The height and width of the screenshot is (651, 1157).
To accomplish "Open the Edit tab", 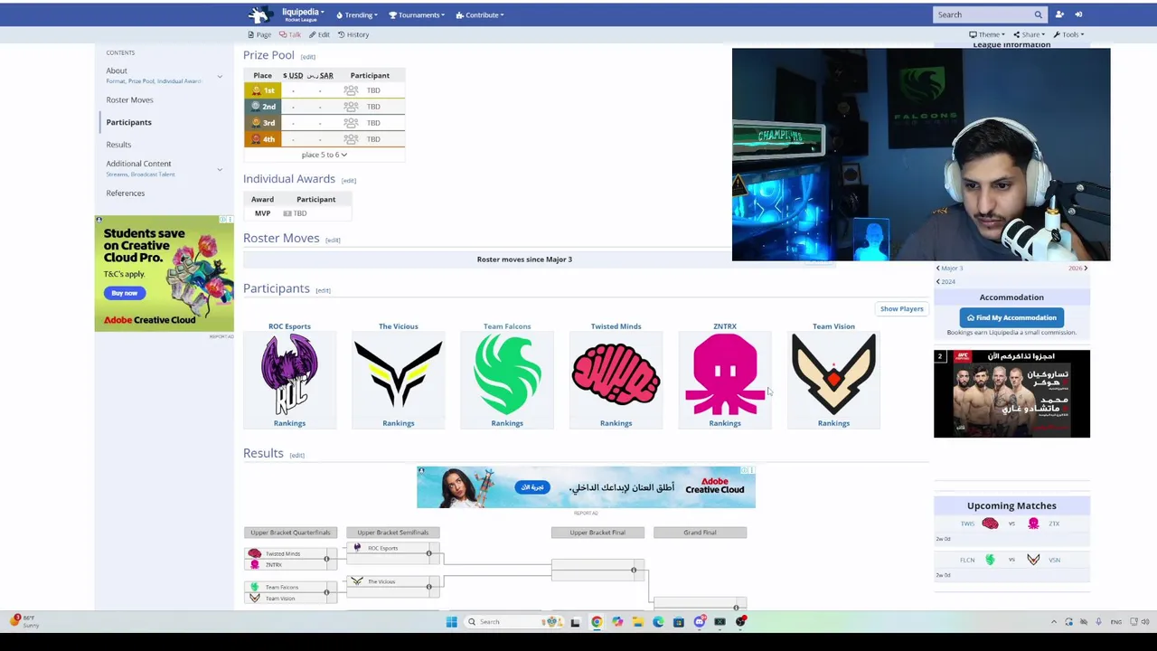I will (319, 34).
